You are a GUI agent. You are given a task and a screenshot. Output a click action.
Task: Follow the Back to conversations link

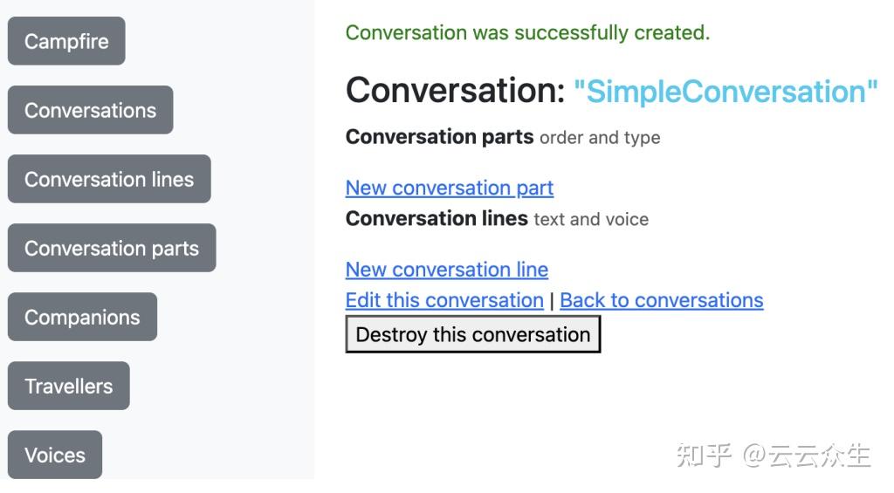(662, 300)
